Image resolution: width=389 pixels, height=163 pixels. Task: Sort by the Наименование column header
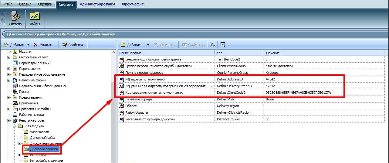click(166, 53)
